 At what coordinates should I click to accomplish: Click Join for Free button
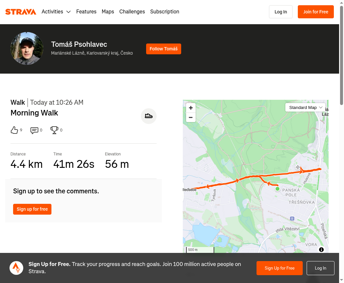(315, 12)
